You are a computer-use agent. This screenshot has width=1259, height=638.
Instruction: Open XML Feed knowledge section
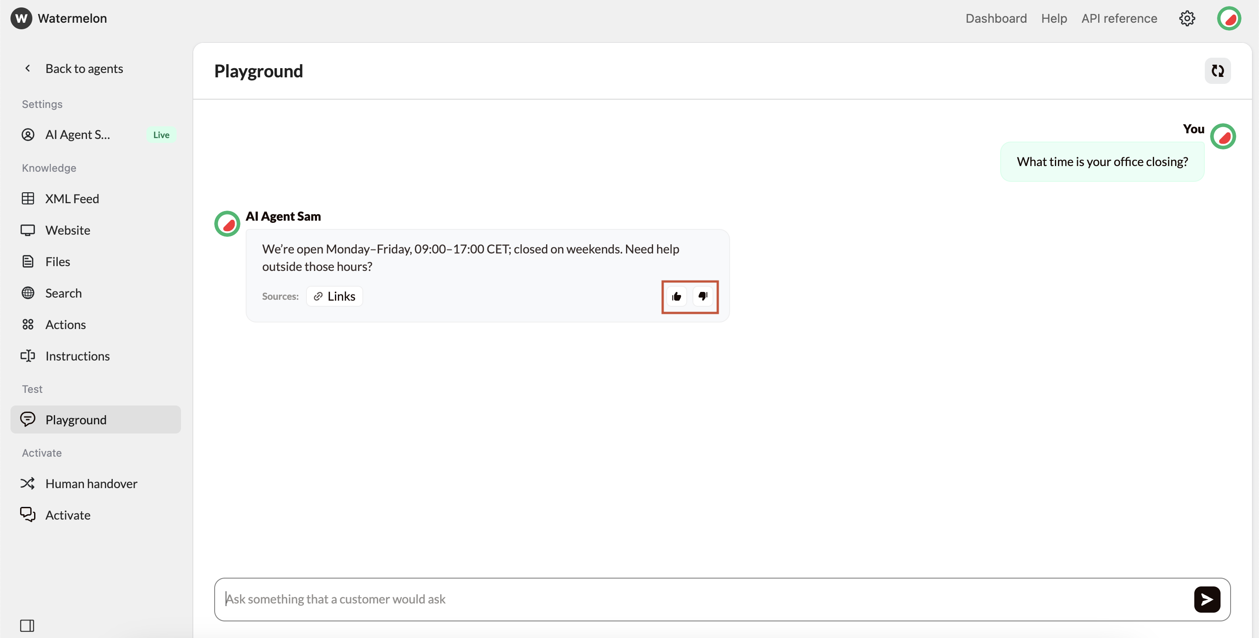[72, 198]
